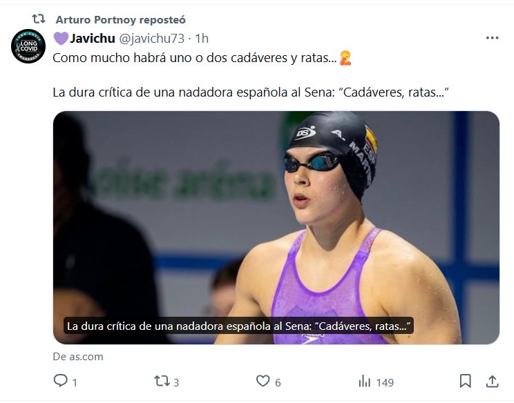Open the three-dot more options menu
Image resolution: width=514 pixels, height=403 pixels.
click(x=492, y=39)
